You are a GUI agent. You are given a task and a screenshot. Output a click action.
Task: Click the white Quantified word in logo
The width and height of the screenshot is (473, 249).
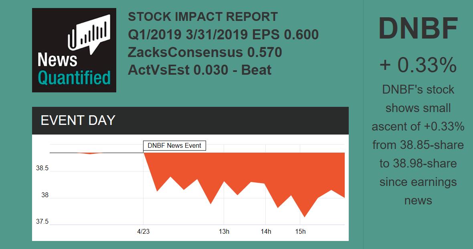(74, 78)
